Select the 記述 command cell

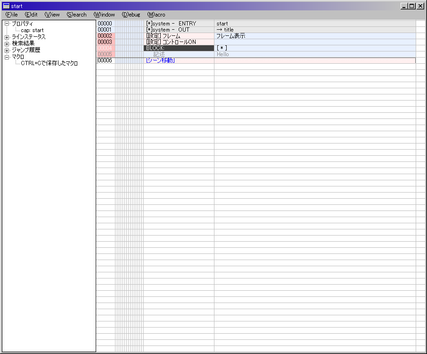tap(179, 54)
